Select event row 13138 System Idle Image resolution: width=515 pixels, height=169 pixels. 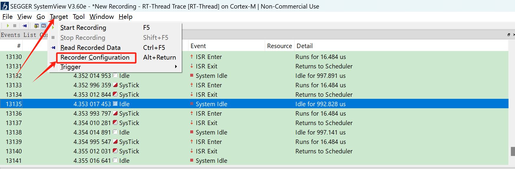(x=254, y=132)
